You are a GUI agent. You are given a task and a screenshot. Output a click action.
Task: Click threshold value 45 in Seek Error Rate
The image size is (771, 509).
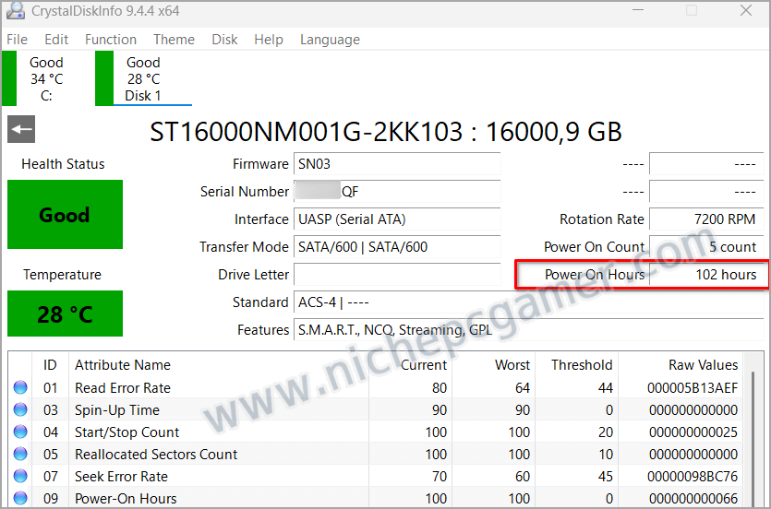pos(606,476)
